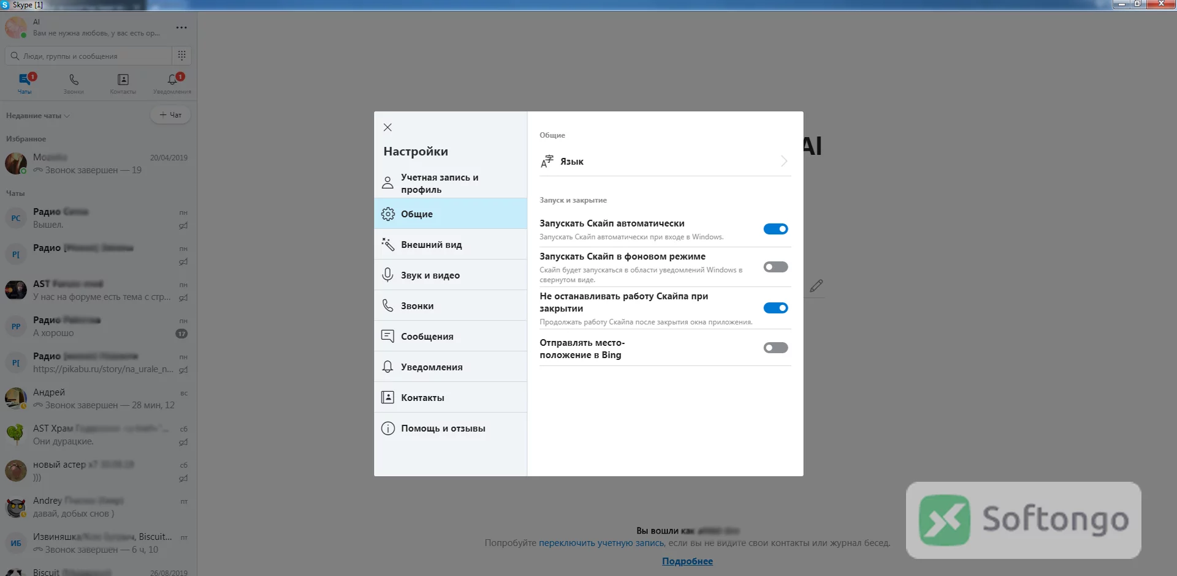Open the Извиняшка group chat
The height and width of the screenshot is (576, 1177).
pos(98,543)
